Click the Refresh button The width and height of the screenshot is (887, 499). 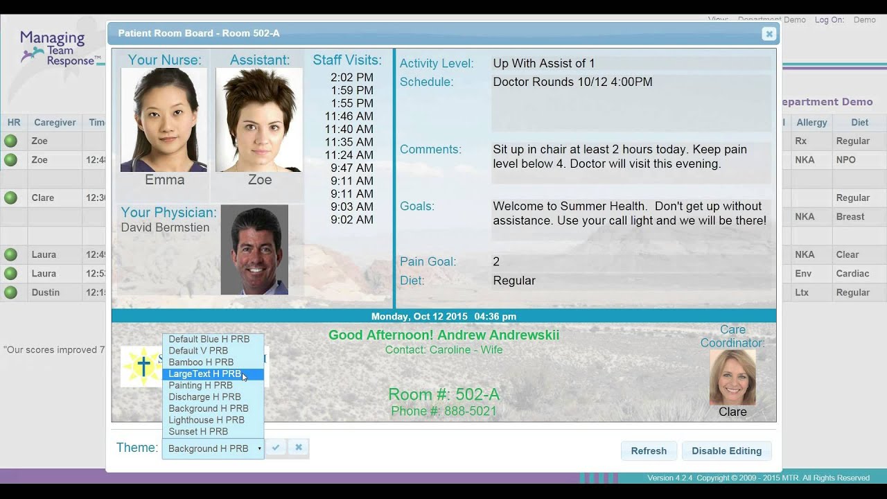(649, 450)
